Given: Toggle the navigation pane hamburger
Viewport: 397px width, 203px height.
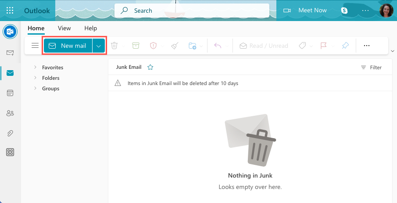Looking at the screenshot, I should (35, 46).
